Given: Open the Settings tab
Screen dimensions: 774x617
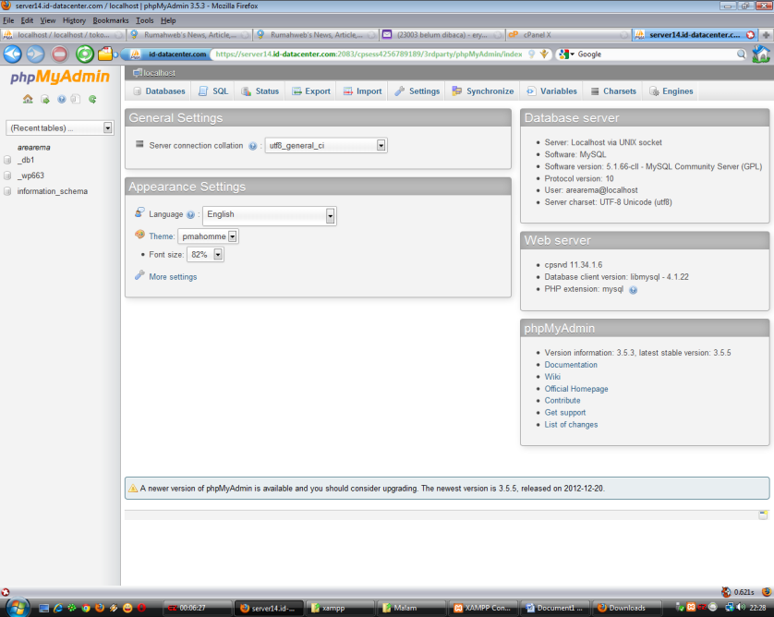Looking at the screenshot, I should (x=417, y=91).
